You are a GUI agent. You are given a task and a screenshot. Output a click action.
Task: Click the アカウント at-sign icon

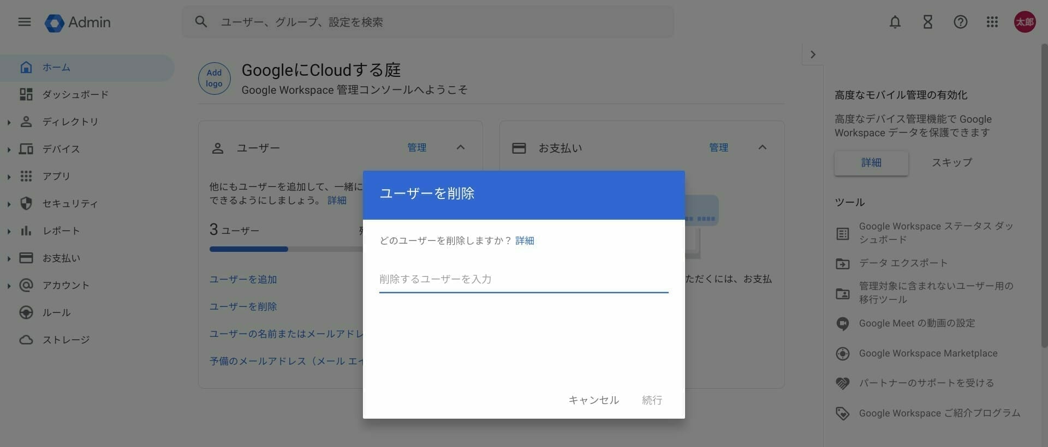(26, 285)
